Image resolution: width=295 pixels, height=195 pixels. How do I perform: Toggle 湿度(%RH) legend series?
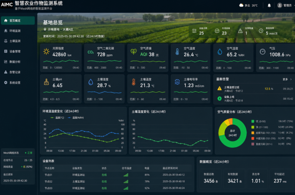tap(76, 118)
